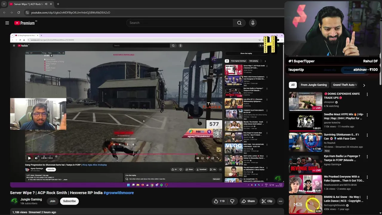Reload the page in the browser

click(x=19, y=13)
